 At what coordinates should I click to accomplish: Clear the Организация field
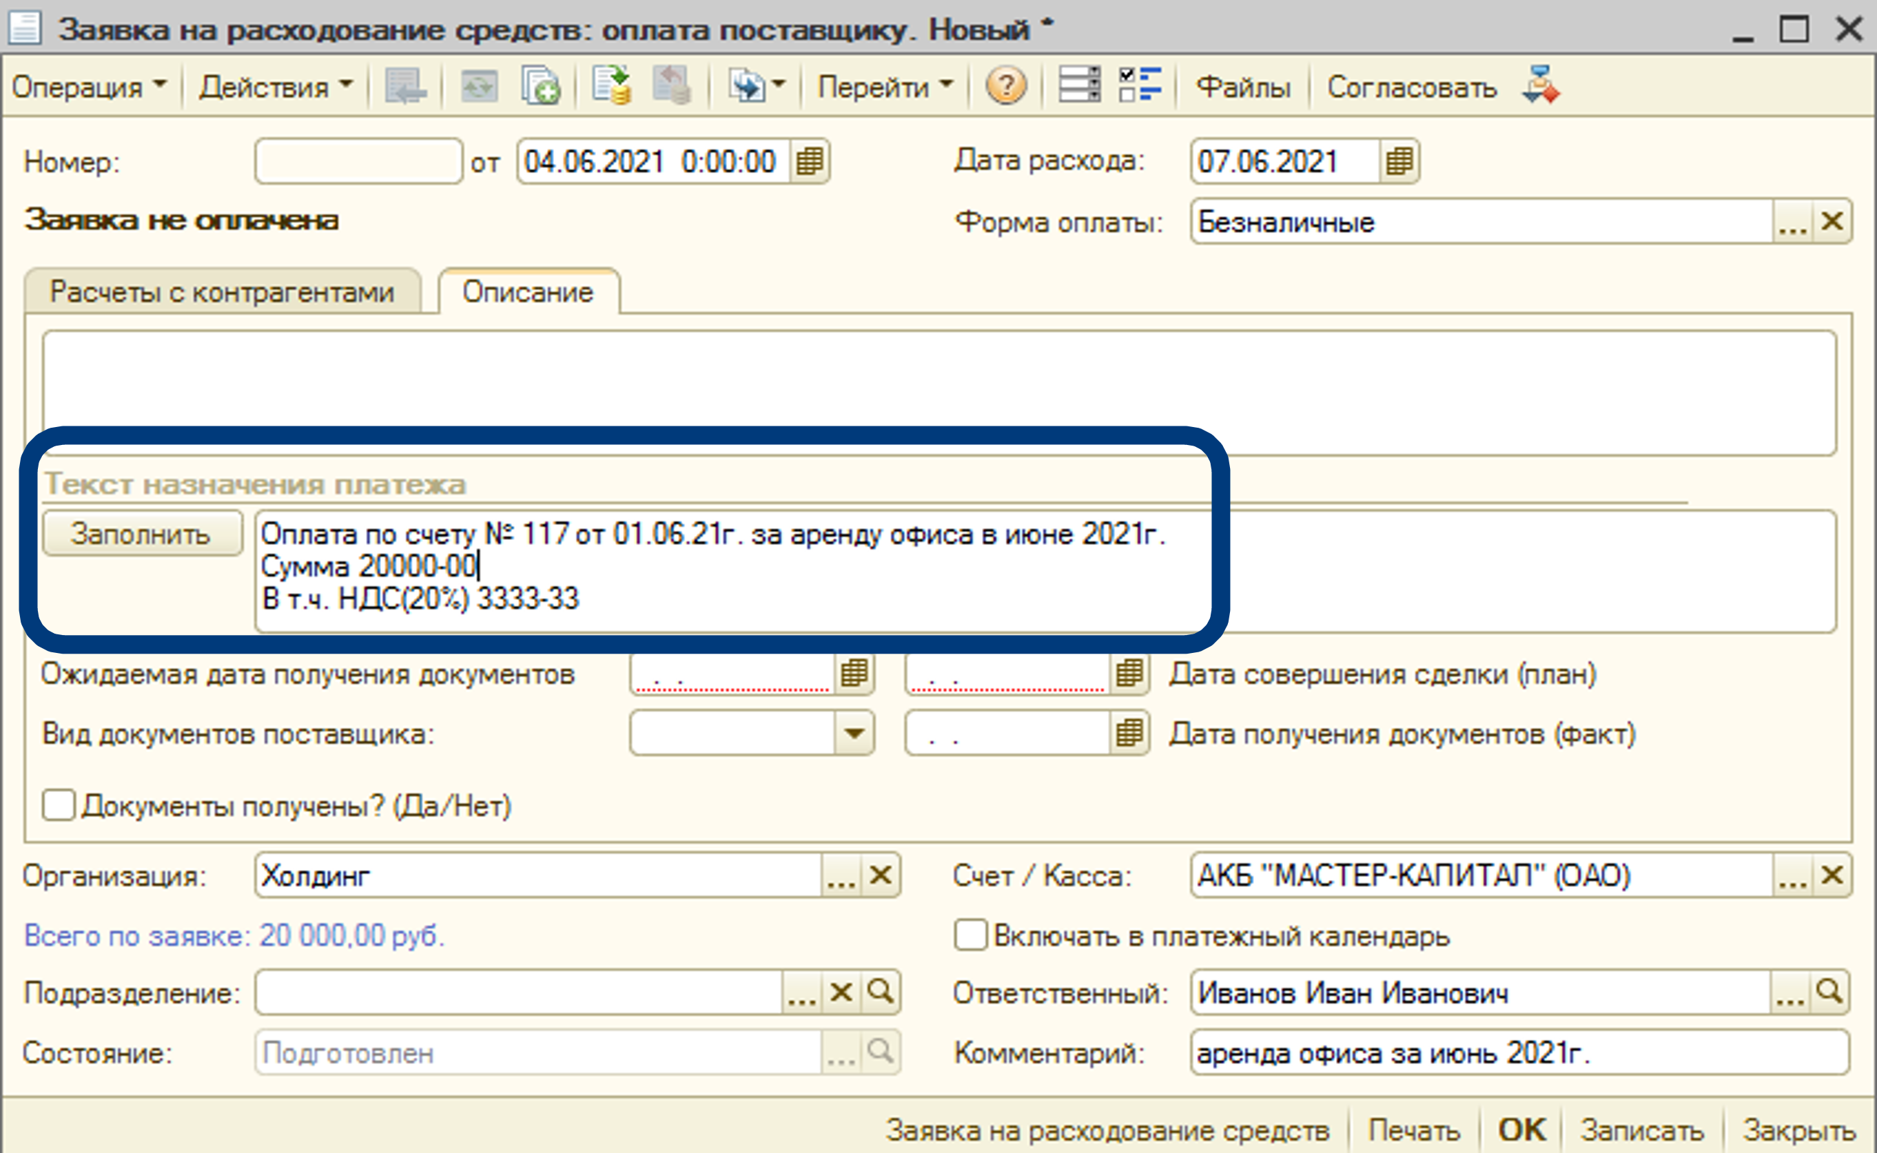point(881,875)
